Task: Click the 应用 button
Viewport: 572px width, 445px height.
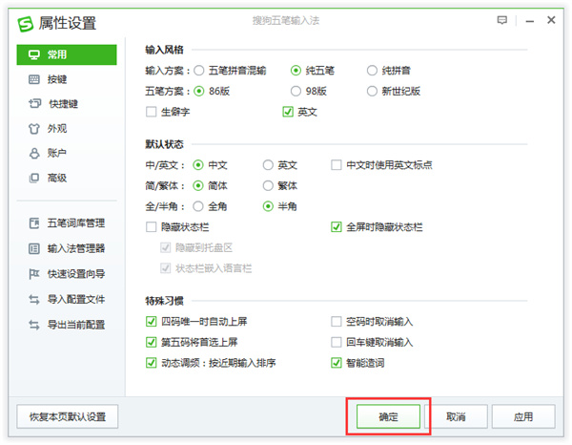Action: tap(523, 416)
